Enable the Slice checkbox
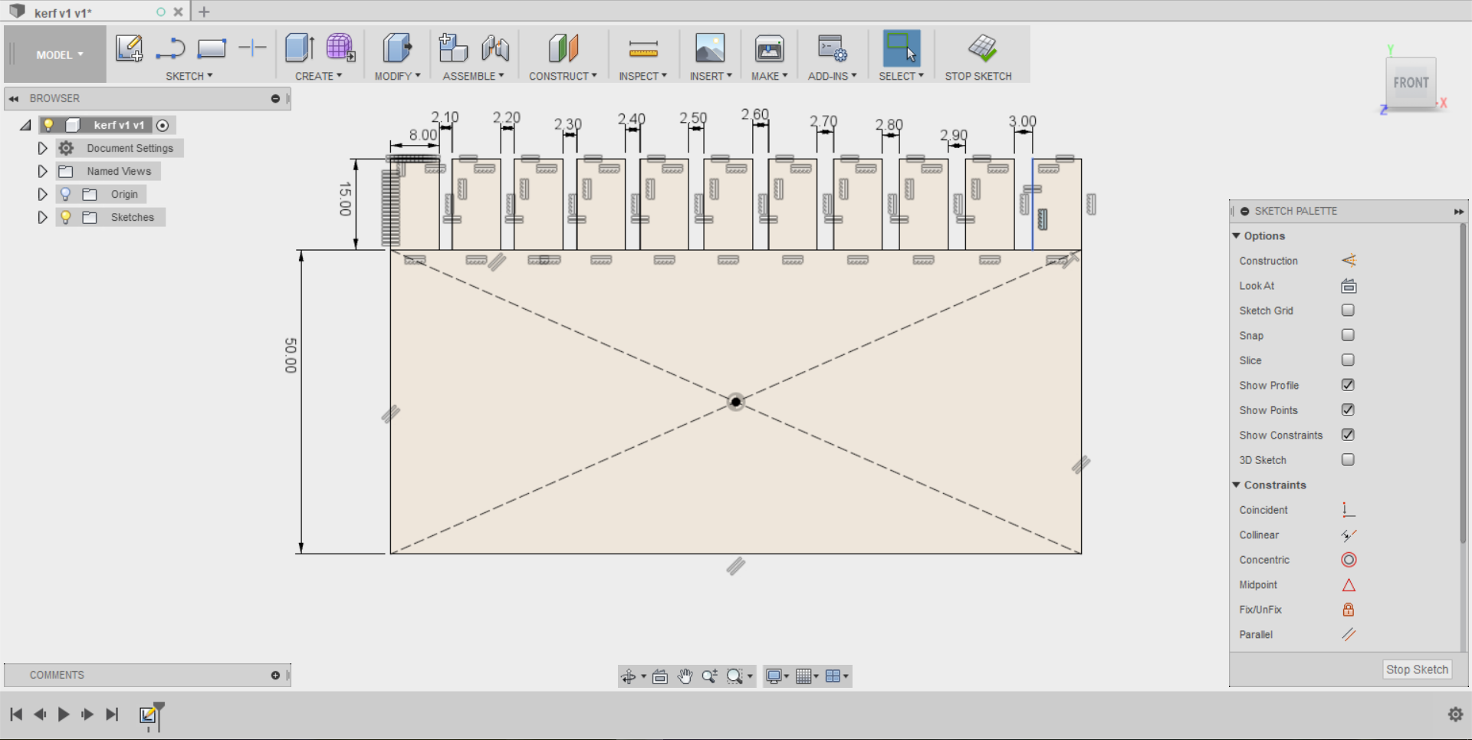1472x740 pixels. point(1348,360)
